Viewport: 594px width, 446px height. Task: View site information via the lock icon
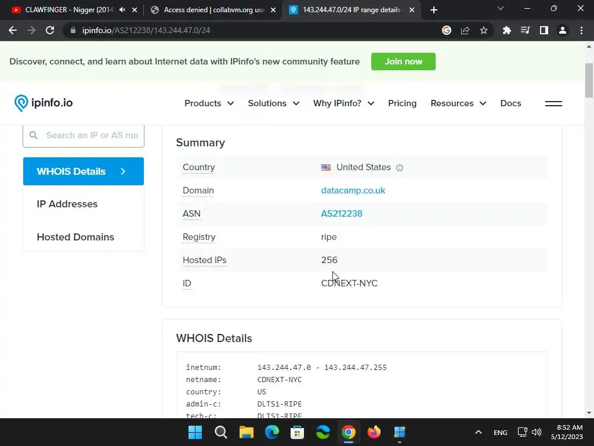pyautogui.click(x=73, y=30)
